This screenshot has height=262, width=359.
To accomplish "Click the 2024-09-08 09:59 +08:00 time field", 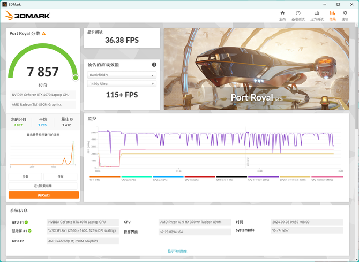I will click(307, 222).
